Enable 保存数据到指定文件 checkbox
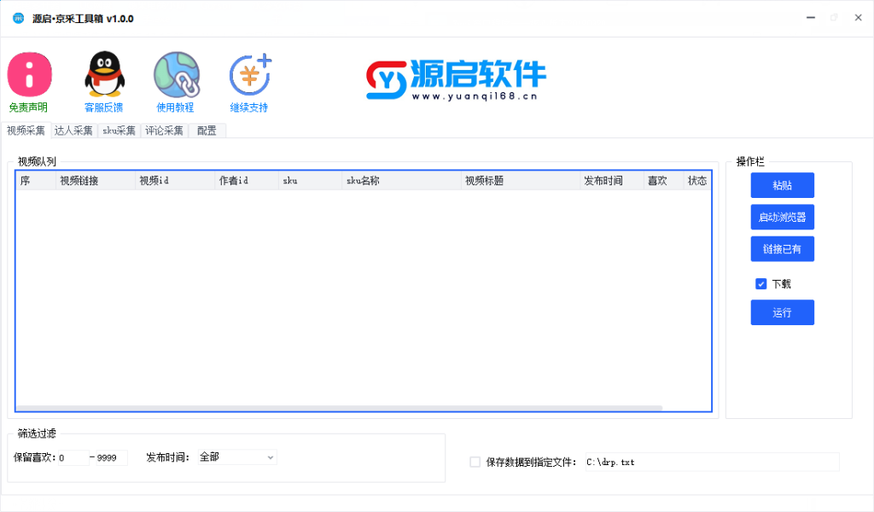874x512 pixels. click(x=475, y=463)
